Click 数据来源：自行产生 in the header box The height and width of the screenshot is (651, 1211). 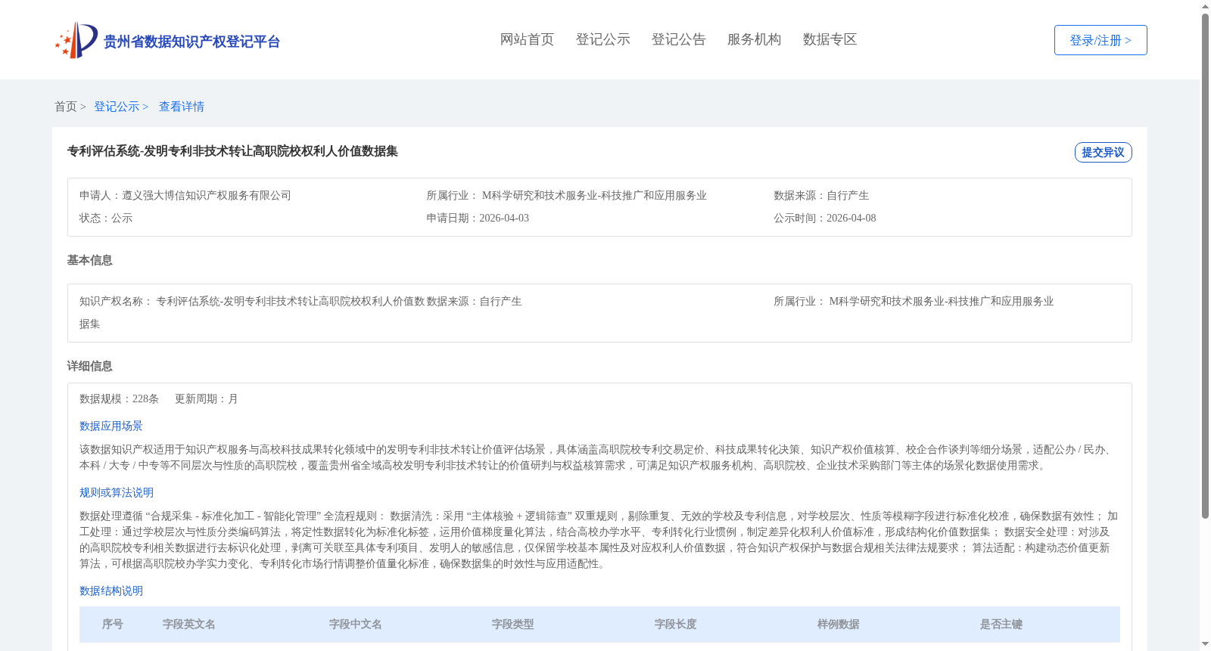click(821, 195)
